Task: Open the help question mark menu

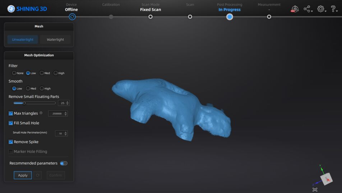Action: tap(334, 9)
